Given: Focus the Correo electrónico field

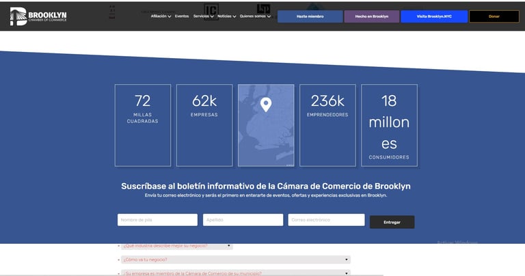Looking at the screenshot, I should (x=326, y=220).
